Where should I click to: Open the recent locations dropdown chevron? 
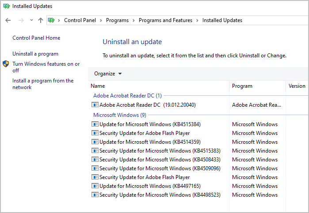[x=31, y=20]
